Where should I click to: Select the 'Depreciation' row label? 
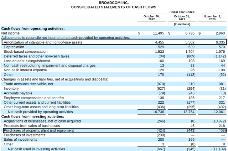[x=14, y=47]
